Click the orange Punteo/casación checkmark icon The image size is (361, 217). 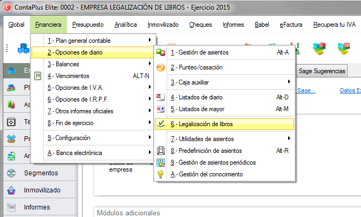coord(161,67)
